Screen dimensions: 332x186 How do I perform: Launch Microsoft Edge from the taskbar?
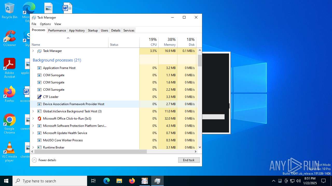pos(107,181)
